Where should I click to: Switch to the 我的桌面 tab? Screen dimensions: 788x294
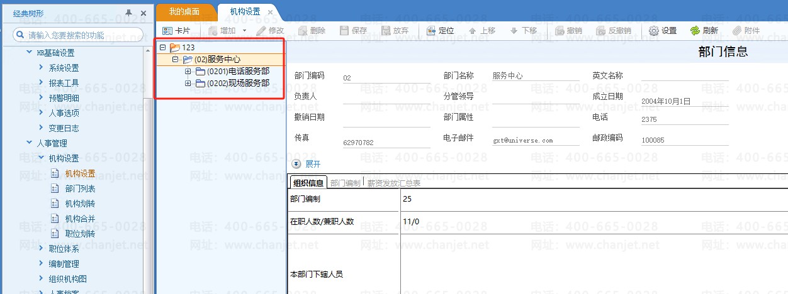pyautogui.click(x=184, y=12)
